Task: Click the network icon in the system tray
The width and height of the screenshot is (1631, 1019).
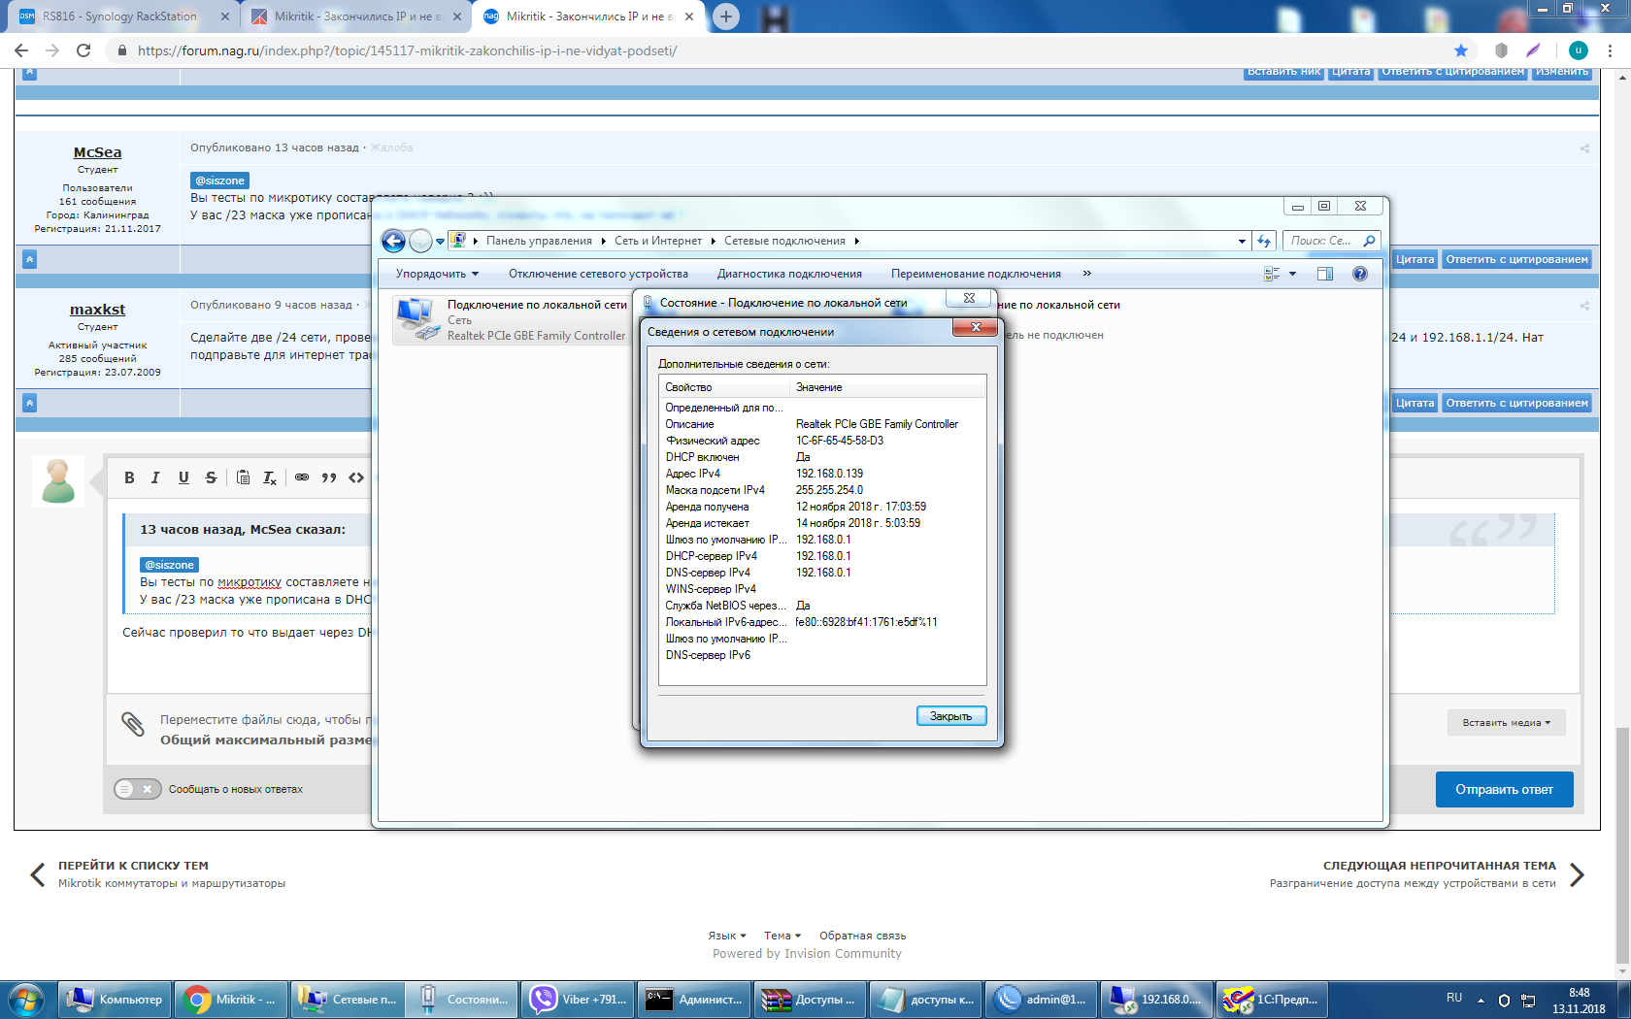Action: 1528,1000
